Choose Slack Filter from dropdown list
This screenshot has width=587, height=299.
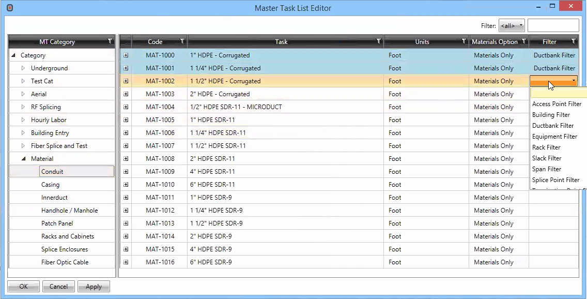pos(547,158)
